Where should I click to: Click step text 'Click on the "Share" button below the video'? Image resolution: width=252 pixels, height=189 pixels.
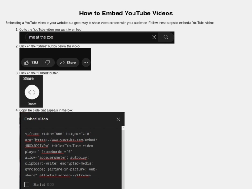[49, 46]
